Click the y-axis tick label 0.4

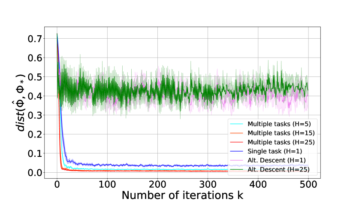[35, 96]
